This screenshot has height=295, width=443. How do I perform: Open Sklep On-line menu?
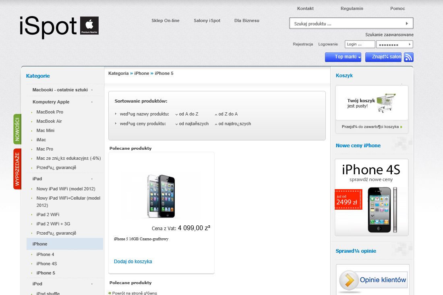(x=165, y=21)
